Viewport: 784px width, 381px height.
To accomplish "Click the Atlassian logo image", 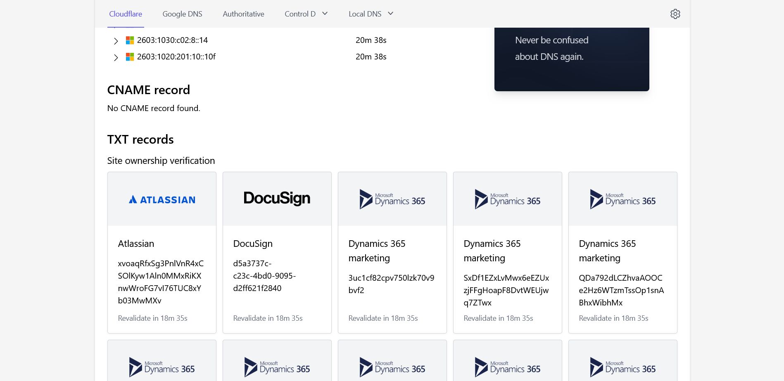I will (162, 199).
